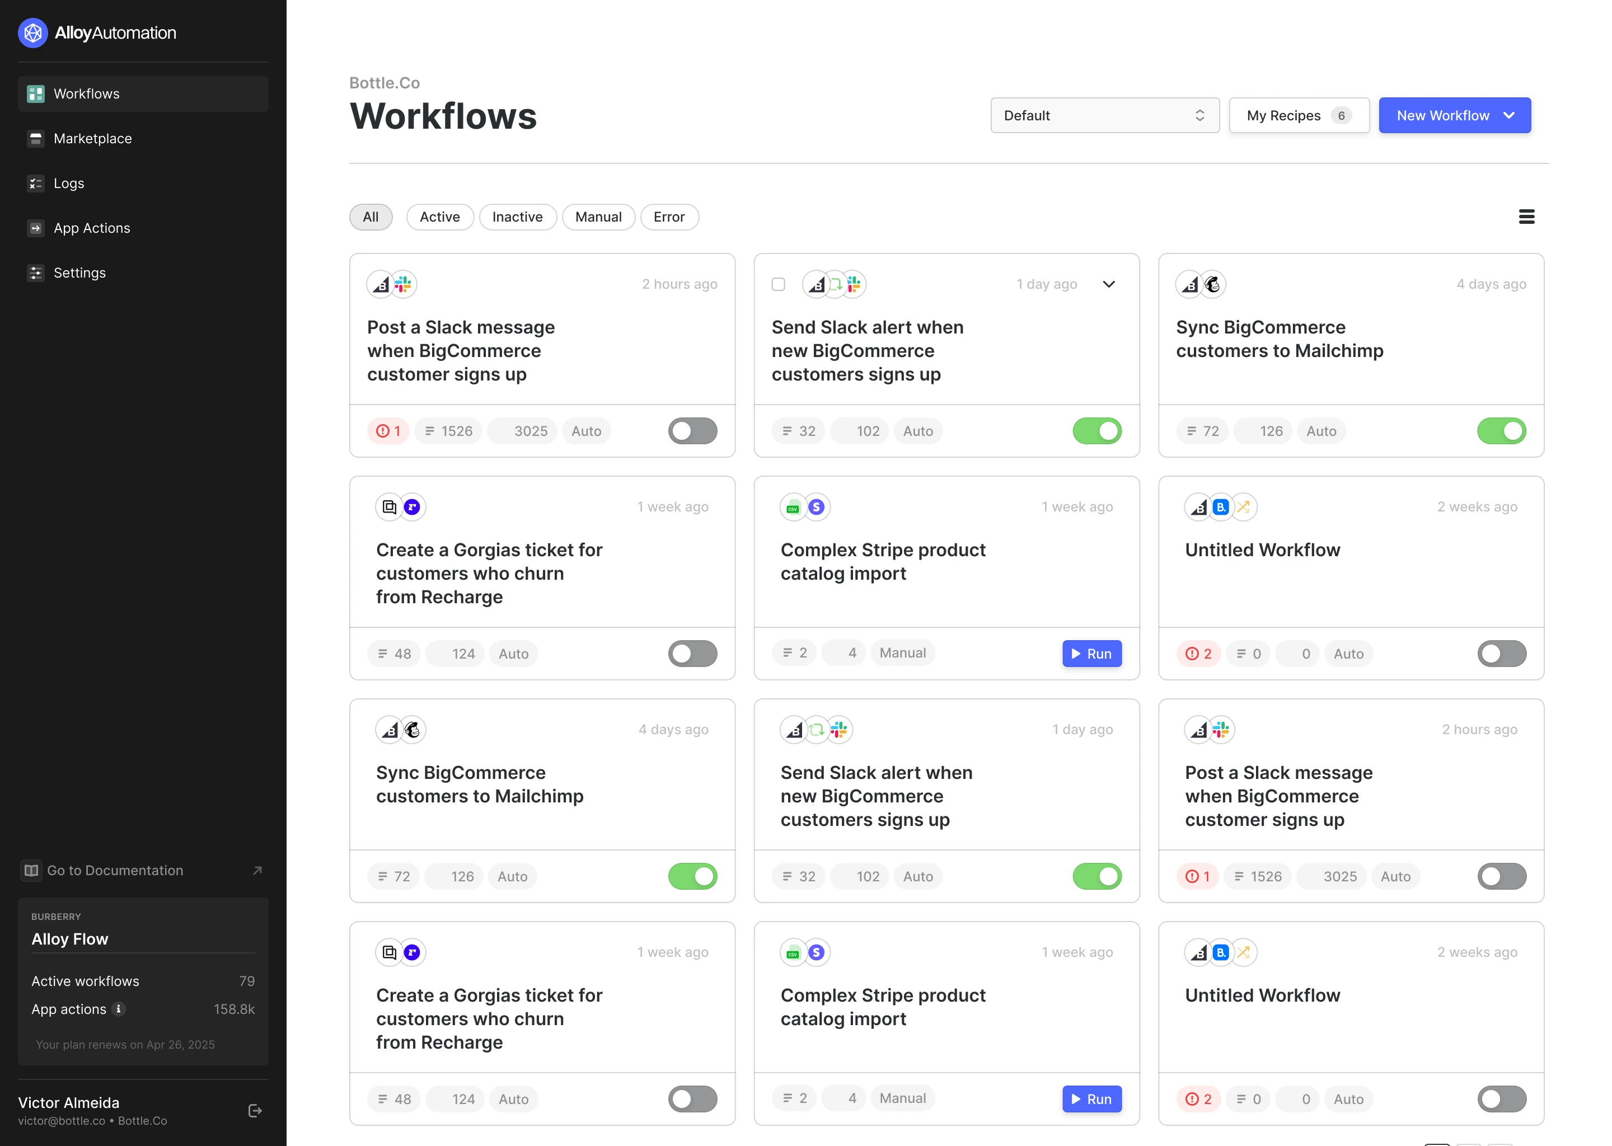Open Go to Documentation link
This screenshot has height=1146, width=1612.
point(143,871)
